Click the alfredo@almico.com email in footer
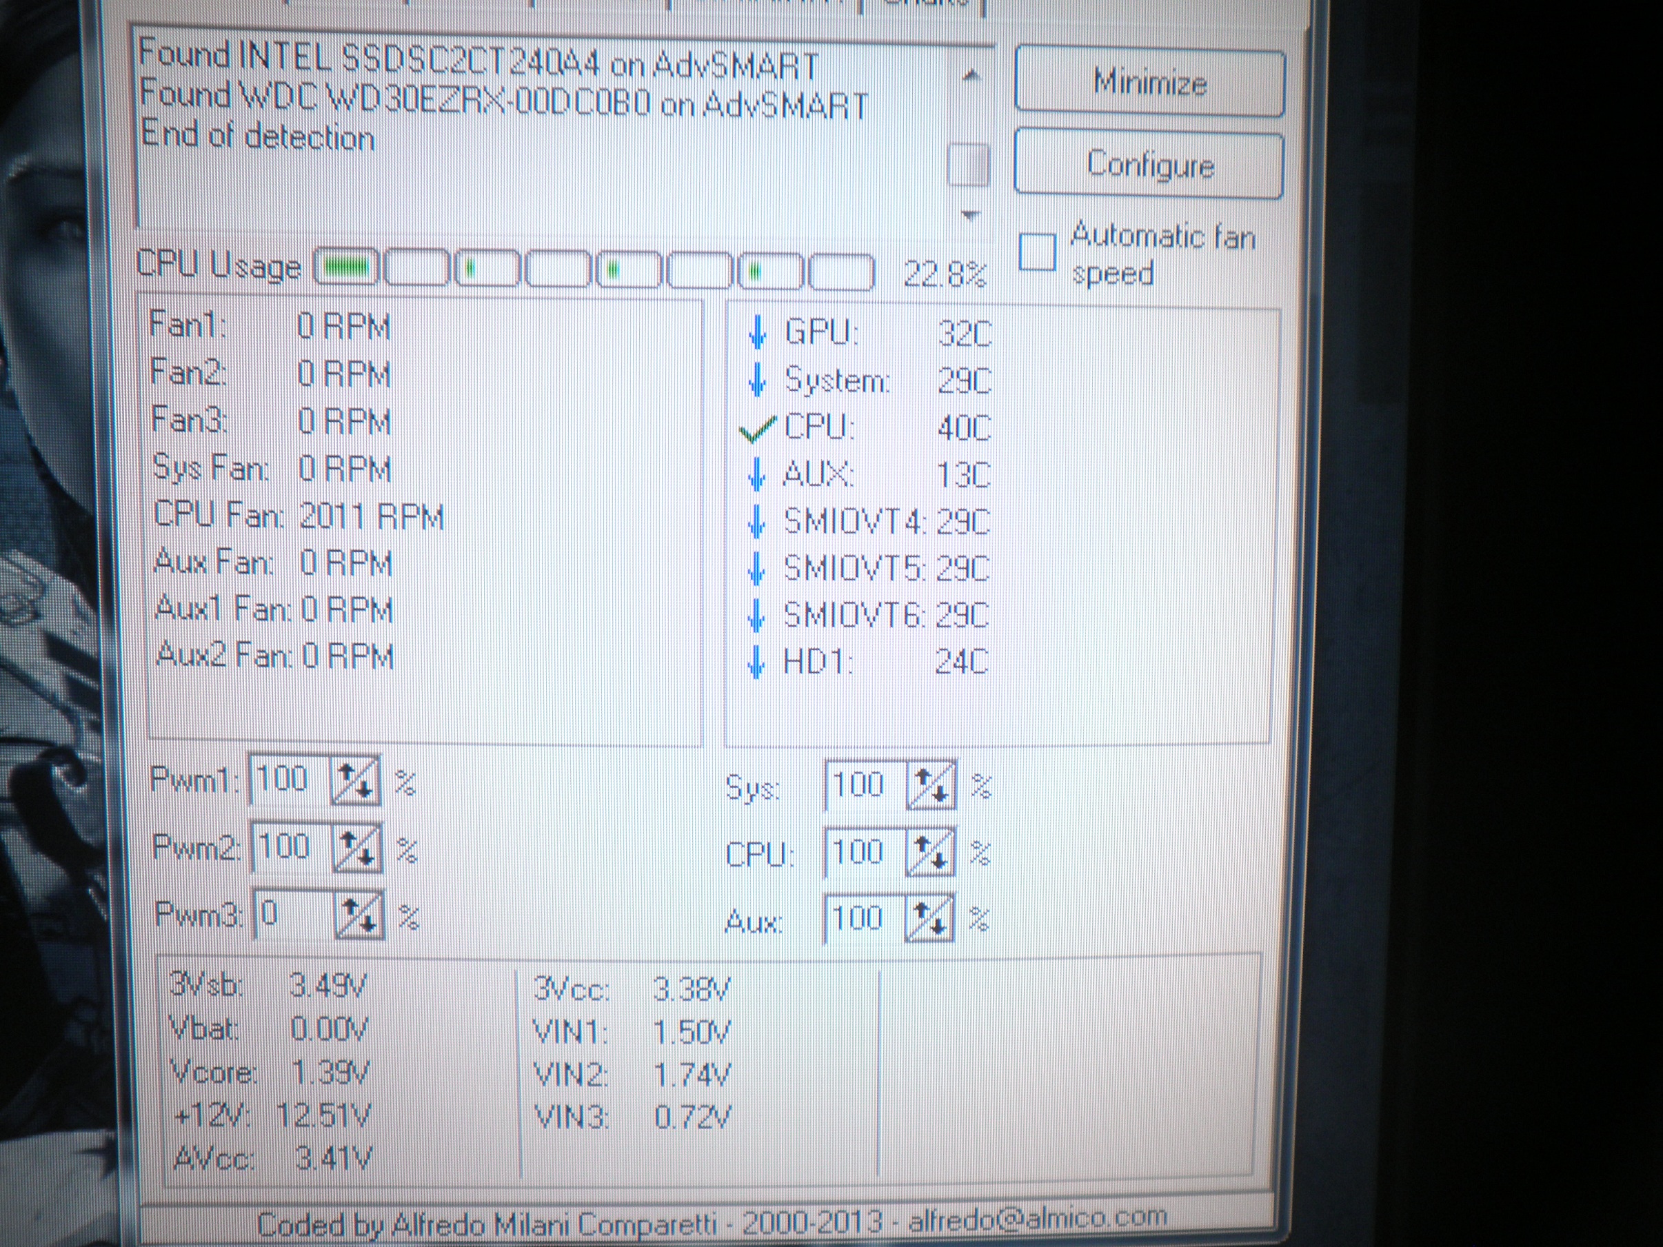Screen dimensions: 1663x1247 pos(1038,1219)
